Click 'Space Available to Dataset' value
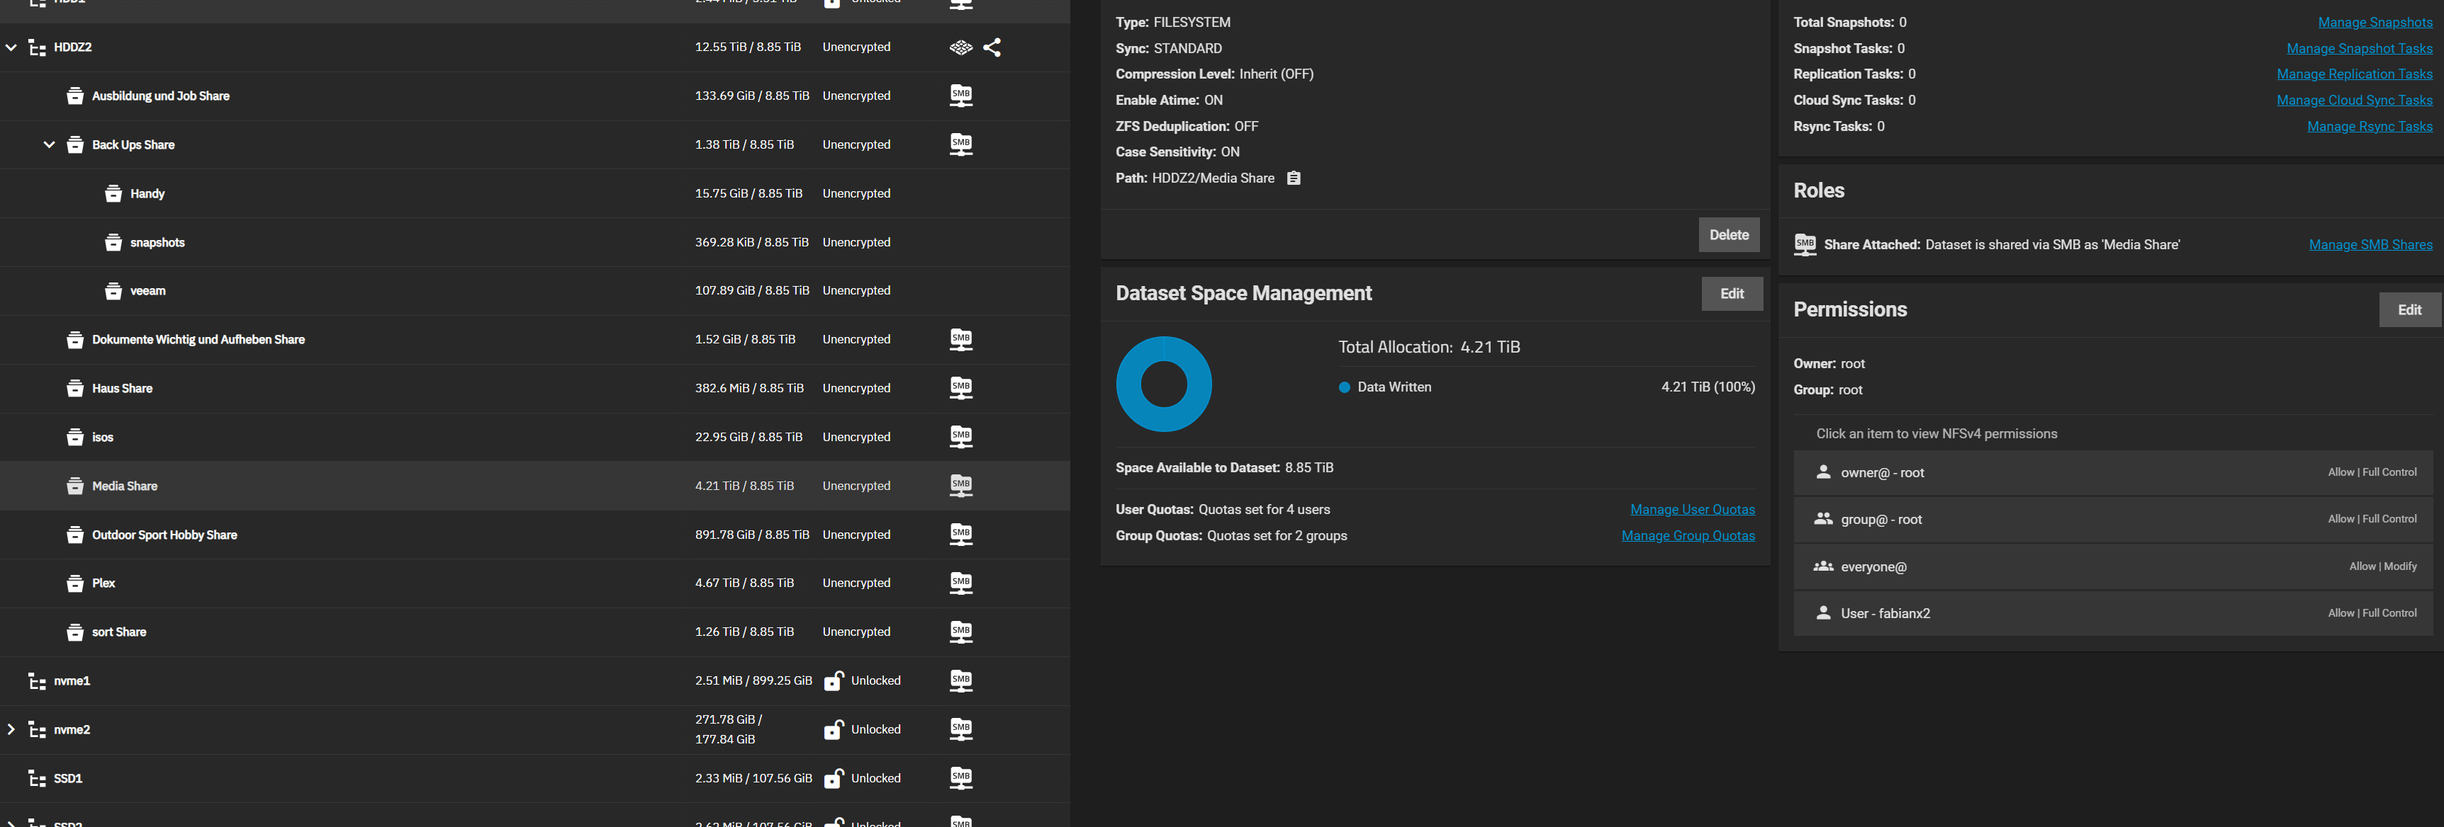This screenshot has height=827, width=2444. [x=1308, y=468]
